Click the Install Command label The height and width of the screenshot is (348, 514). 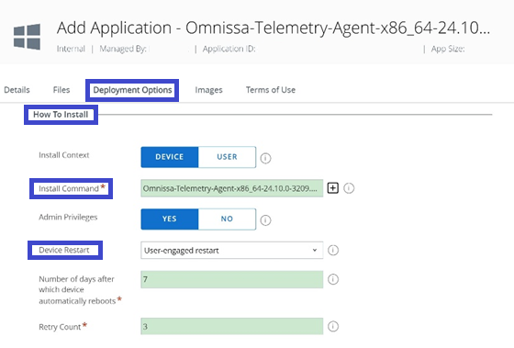point(69,188)
